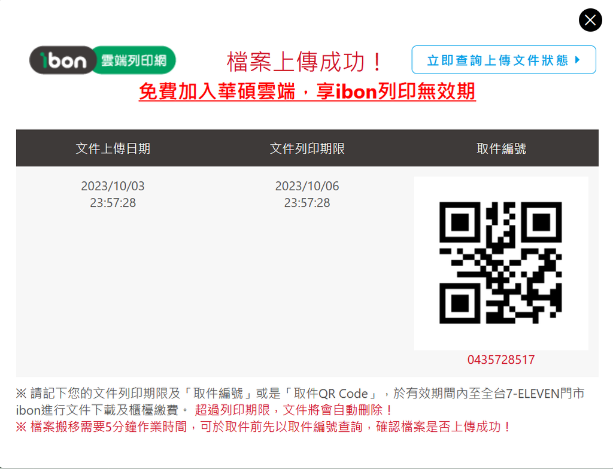Select the upload date 2023/10/03
The width and height of the screenshot is (613, 469).
113,186
